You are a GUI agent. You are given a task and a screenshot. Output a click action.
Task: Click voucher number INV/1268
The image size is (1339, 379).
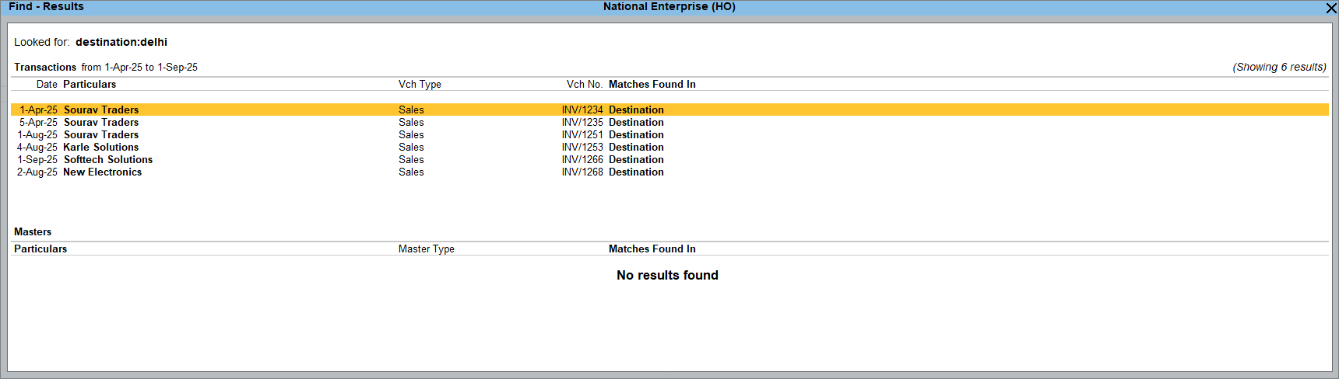coord(582,172)
